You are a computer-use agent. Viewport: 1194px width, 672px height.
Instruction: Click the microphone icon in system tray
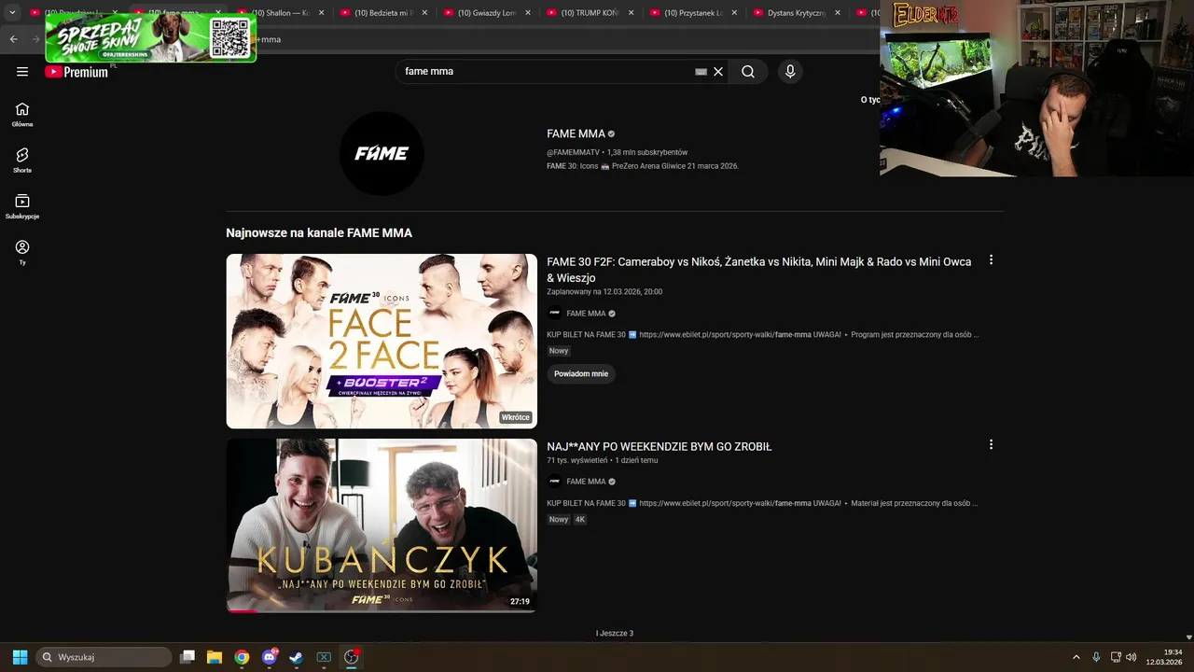click(x=1096, y=657)
